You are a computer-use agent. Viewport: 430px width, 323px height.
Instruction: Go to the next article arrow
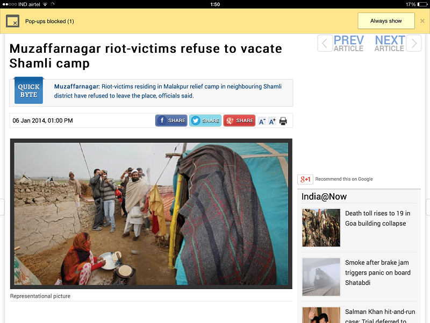[x=414, y=43]
